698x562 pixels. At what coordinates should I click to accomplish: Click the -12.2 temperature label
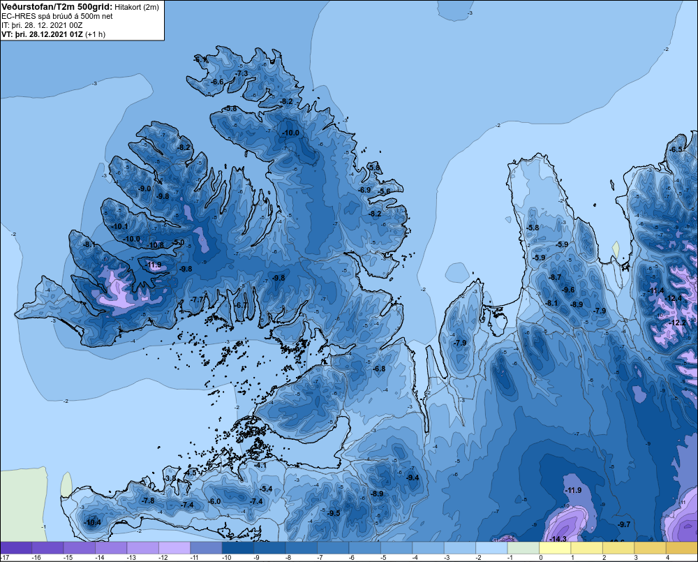678,323
